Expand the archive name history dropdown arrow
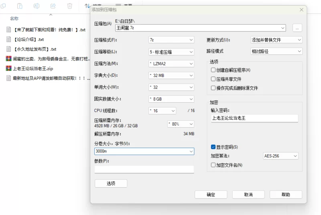The height and width of the screenshot is (215, 321). point(283,28)
